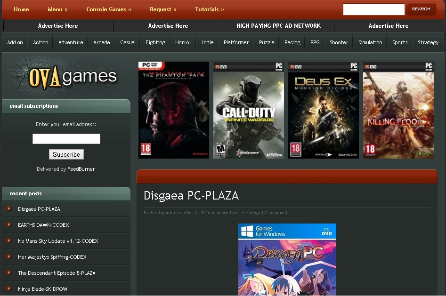Switch to the Strategy category tab
Screen dimensions: 446x296
click(x=428, y=42)
